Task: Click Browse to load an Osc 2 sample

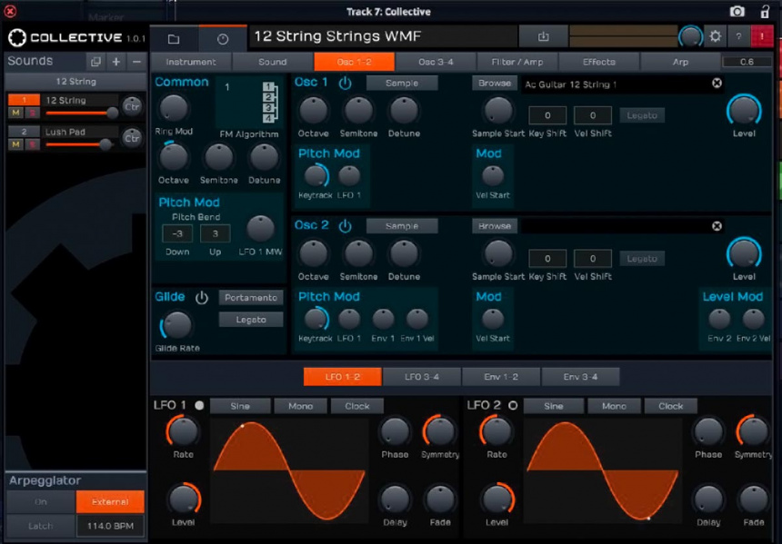Action: tap(493, 225)
